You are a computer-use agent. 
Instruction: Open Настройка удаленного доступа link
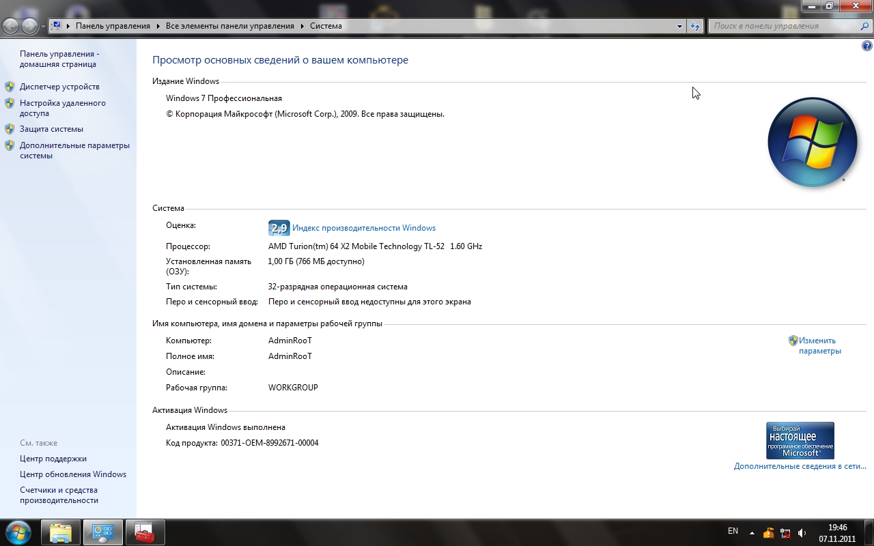pyautogui.click(x=63, y=108)
